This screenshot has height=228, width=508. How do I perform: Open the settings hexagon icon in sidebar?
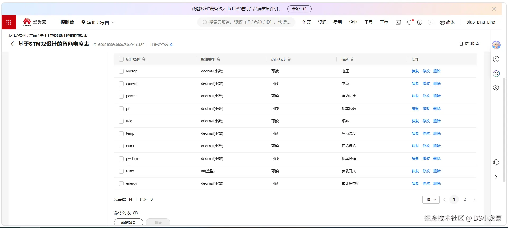point(496,87)
